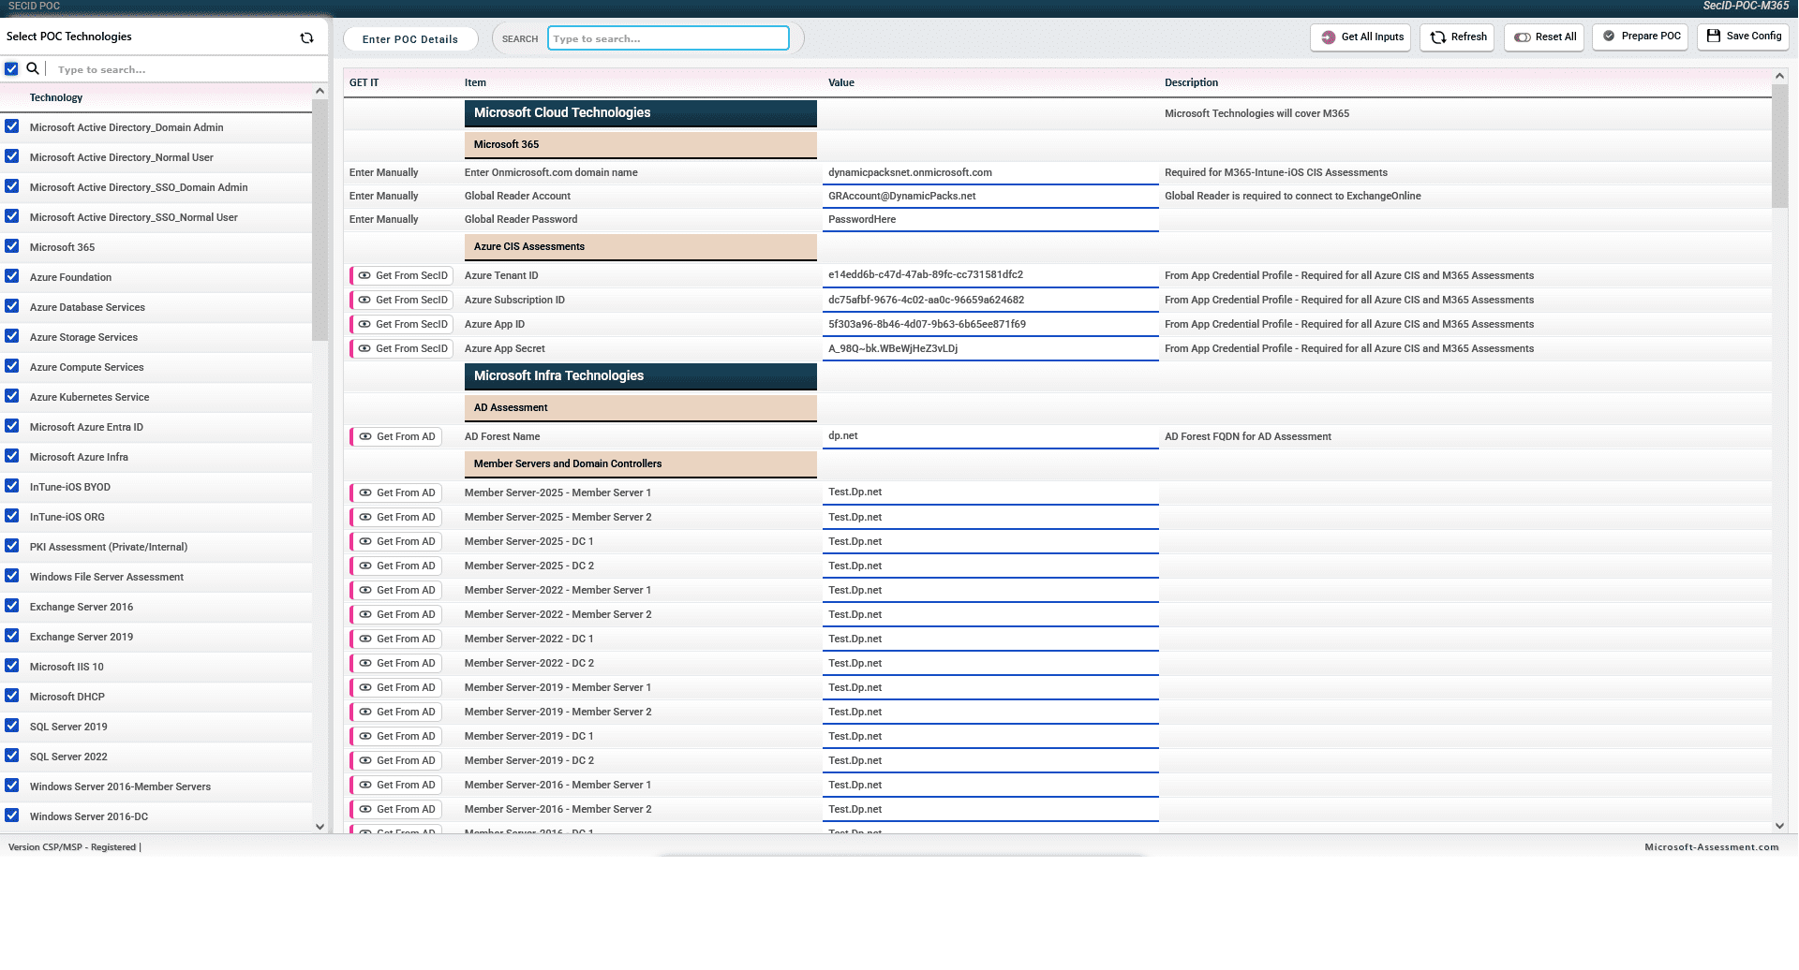Toggle the select-all technologies checkbox
This screenshot has height=970, width=1799.
coord(11,68)
